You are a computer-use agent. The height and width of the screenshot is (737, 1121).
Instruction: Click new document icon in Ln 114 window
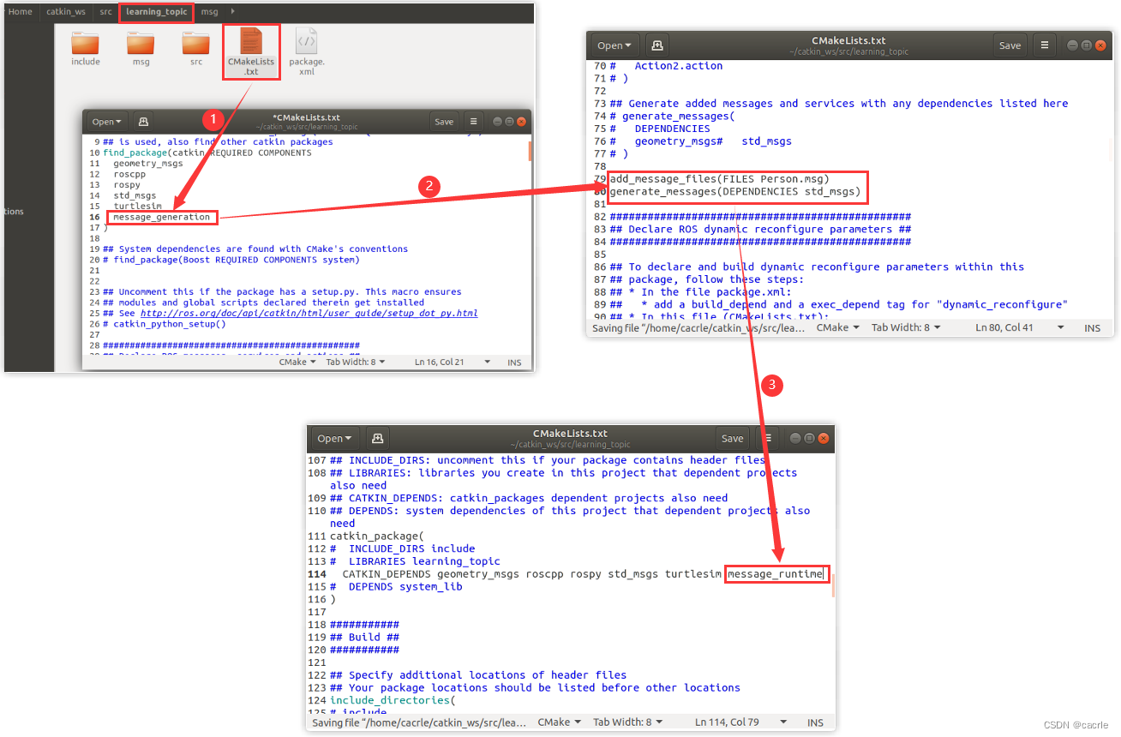[x=377, y=438]
